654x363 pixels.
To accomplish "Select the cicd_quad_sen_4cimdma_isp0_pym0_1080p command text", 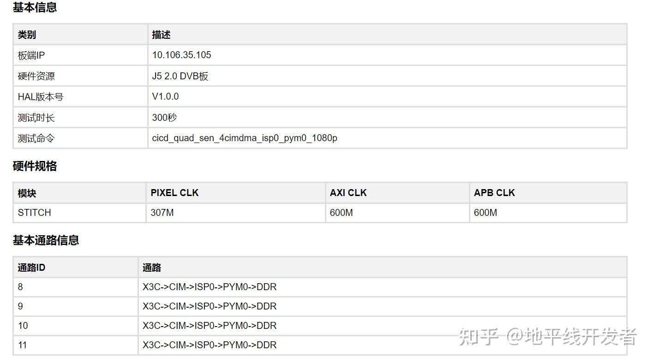I will click(x=245, y=138).
